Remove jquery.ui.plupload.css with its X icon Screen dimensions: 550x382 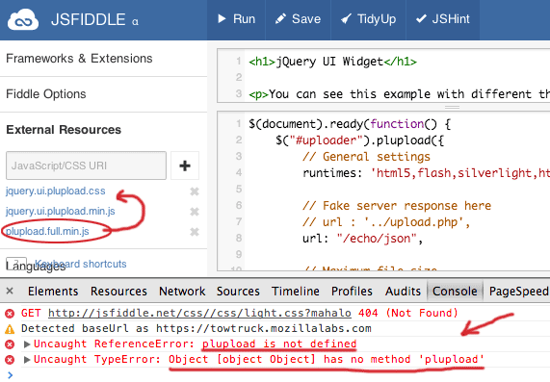tap(195, 191)
